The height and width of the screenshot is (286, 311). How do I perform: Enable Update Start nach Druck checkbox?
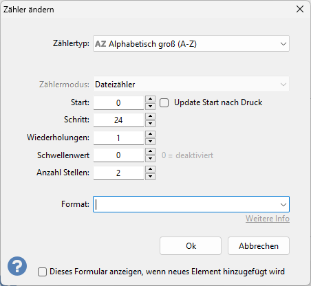164,103
